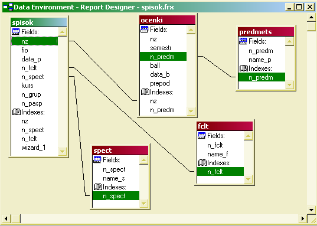Click the spect table title bar

120,150
